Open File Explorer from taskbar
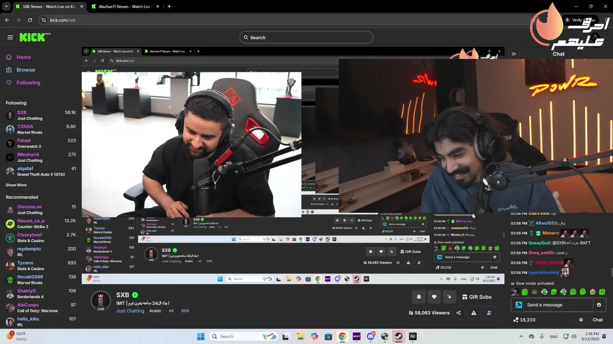613x344 pixels. [300, 336]
